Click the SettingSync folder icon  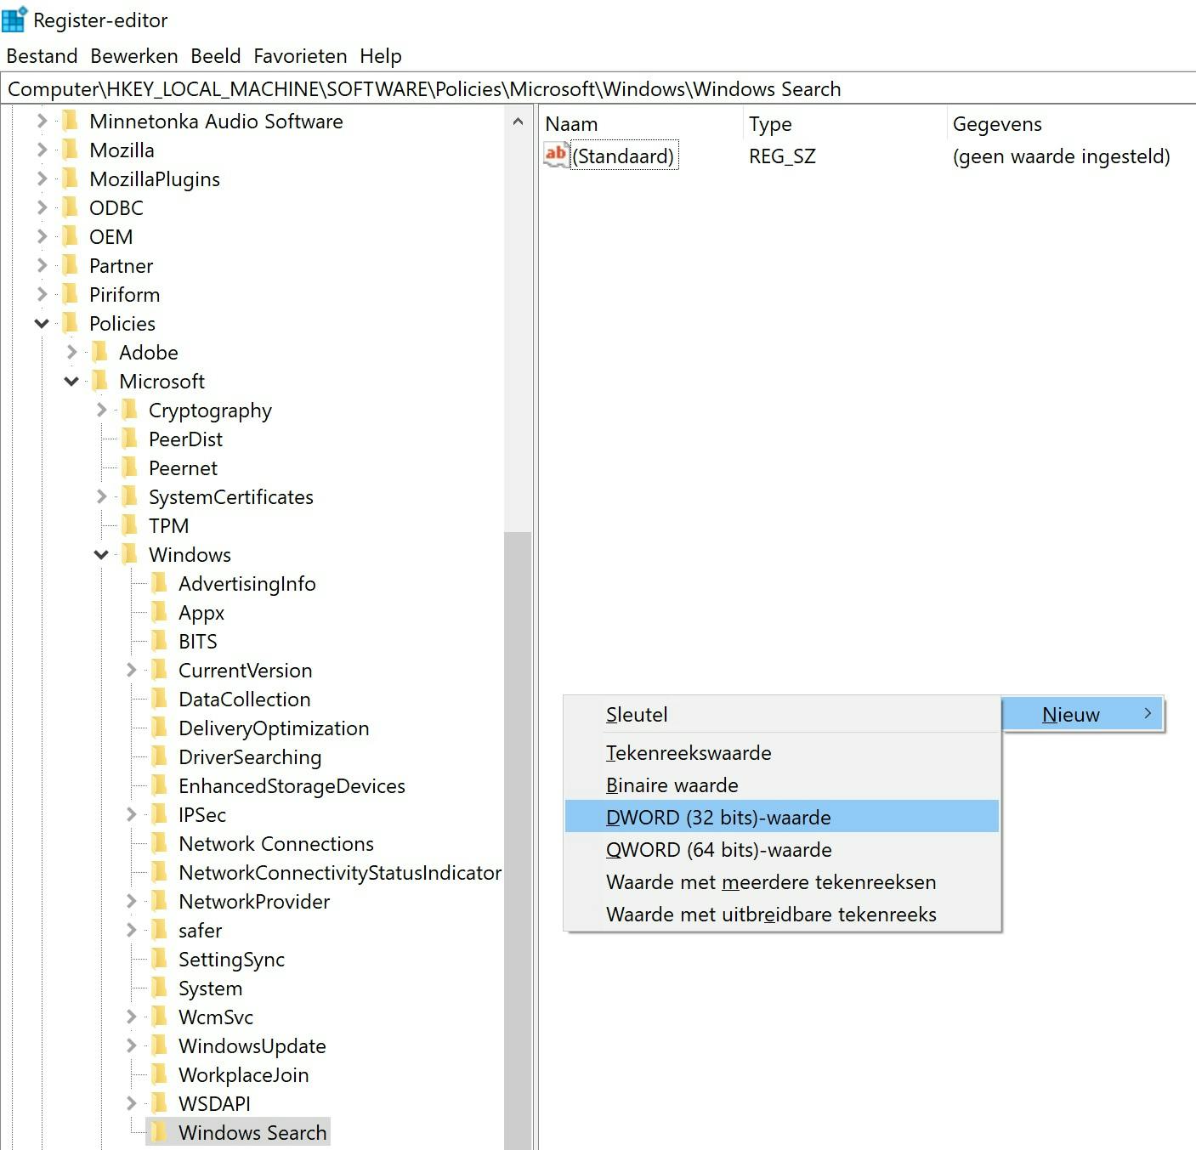pos(160,959)
